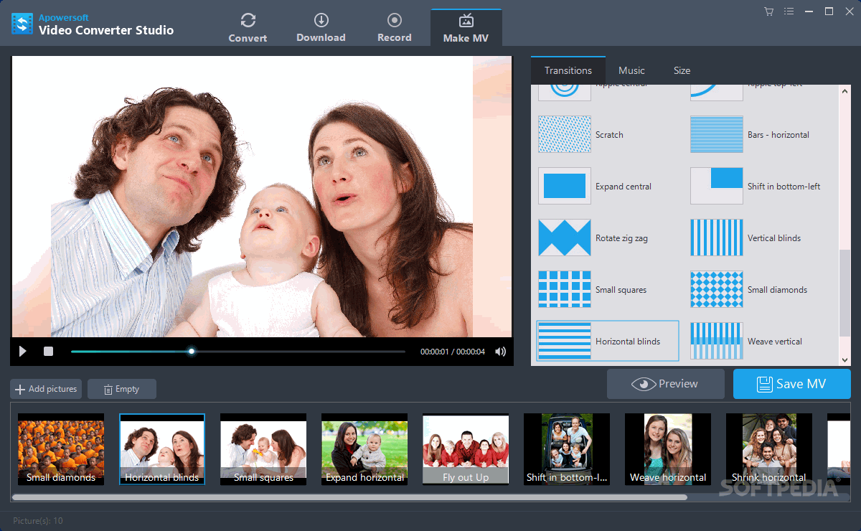
Task: Apply the Vertical blinds transition
Action: [x=716, y=238]
